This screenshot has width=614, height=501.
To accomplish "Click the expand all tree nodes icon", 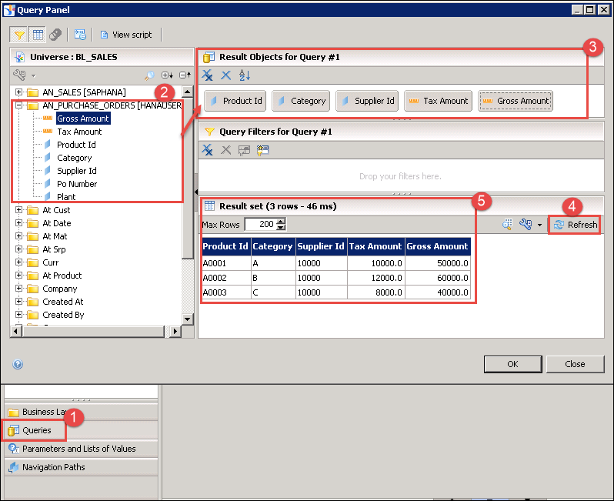I will point(167,75).
